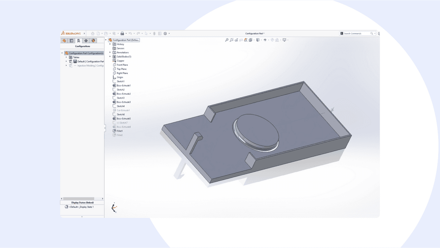Click the Rebuild traffic light icon
This screenshot has width=440, height=248.
point(154,33)
